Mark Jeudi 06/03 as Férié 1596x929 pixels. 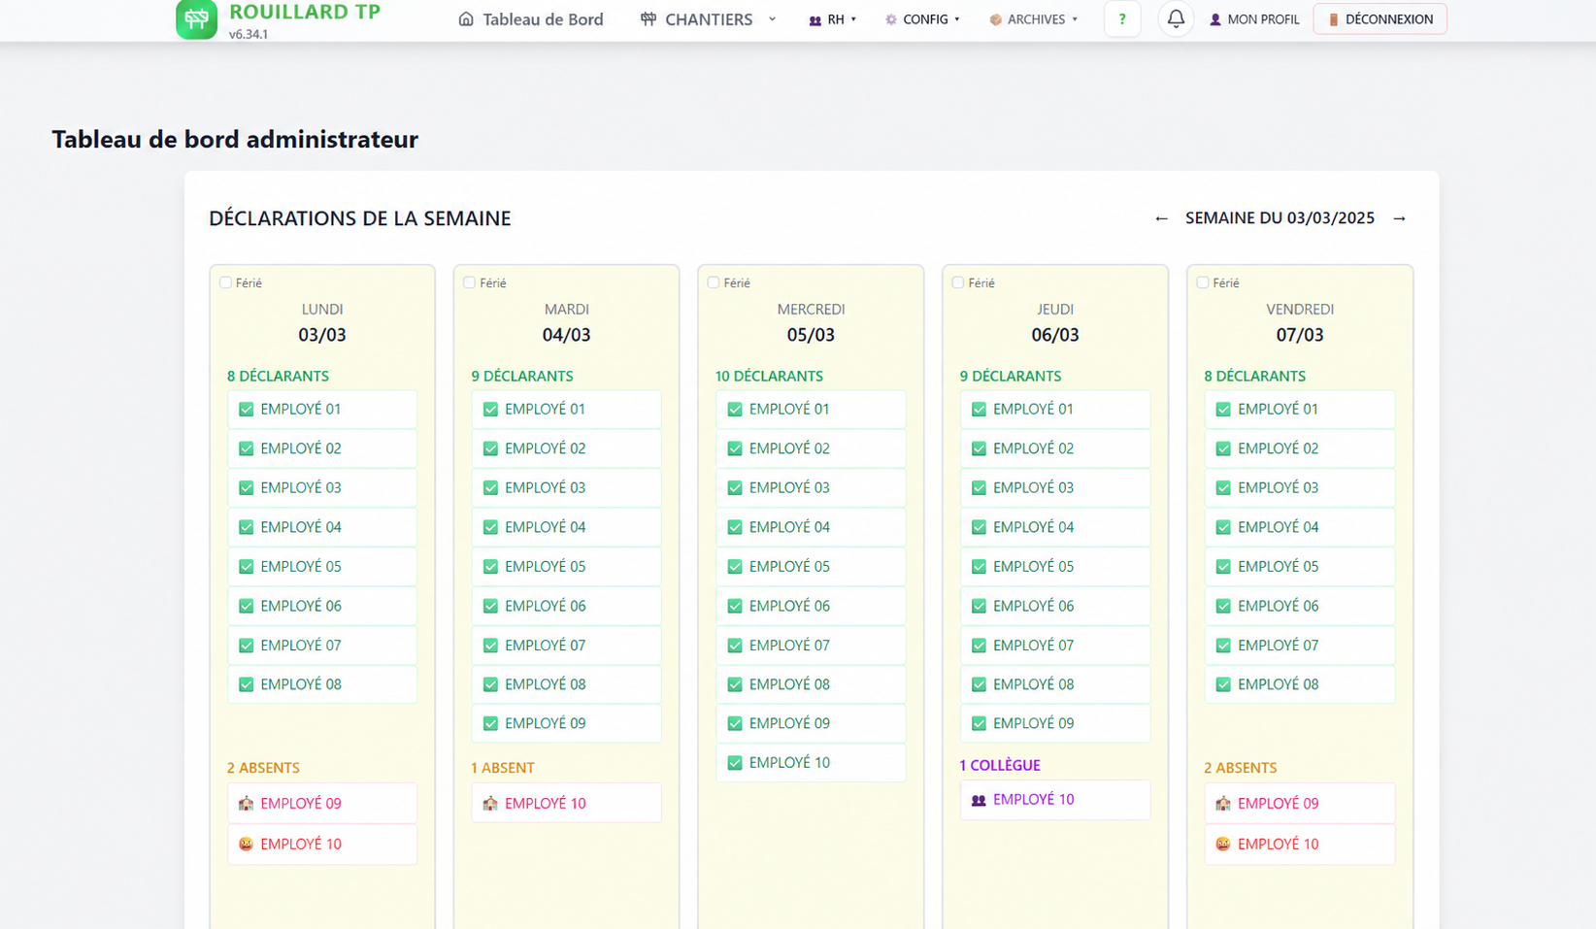[x=958, y=282]
